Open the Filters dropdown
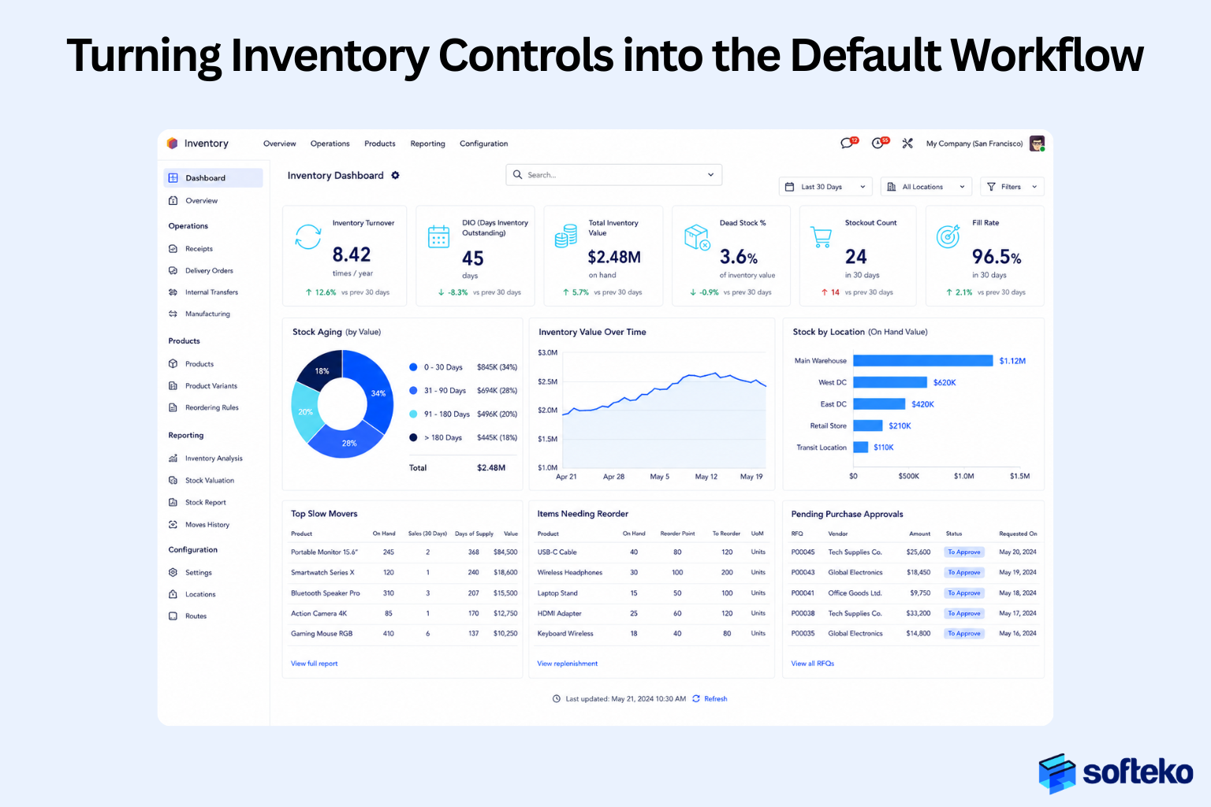Viewport: 1211px width, 807px height. (x=1012, y=187)
